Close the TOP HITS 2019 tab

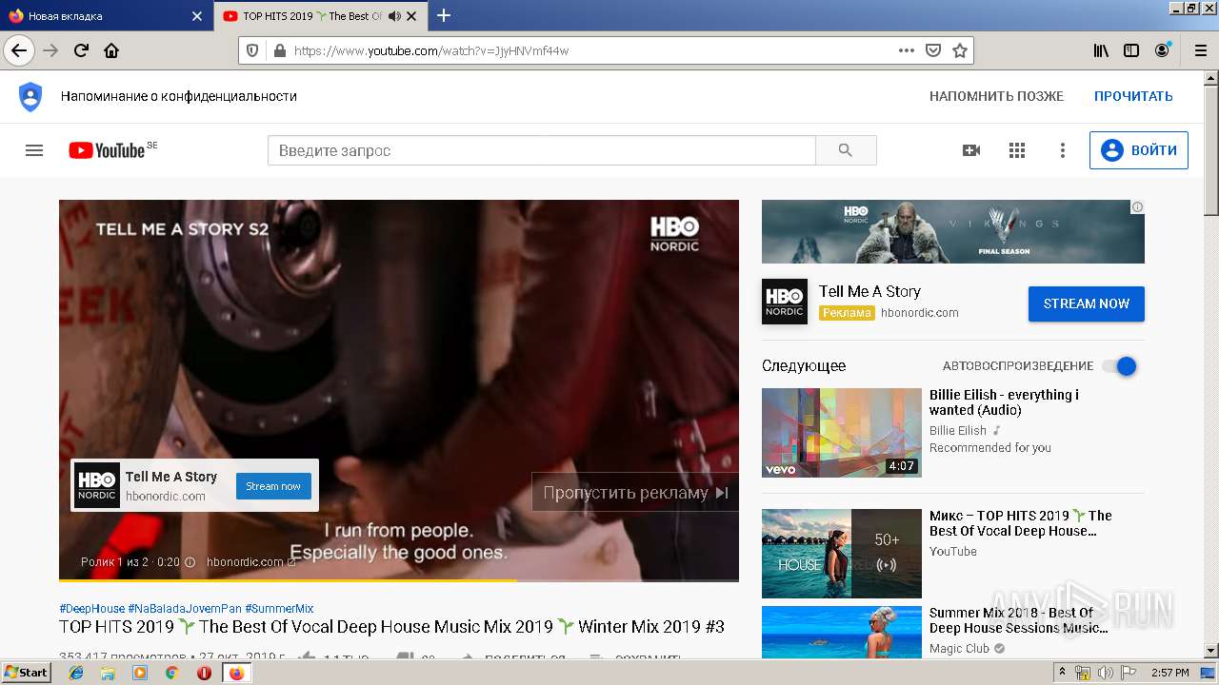coord(411,16)
